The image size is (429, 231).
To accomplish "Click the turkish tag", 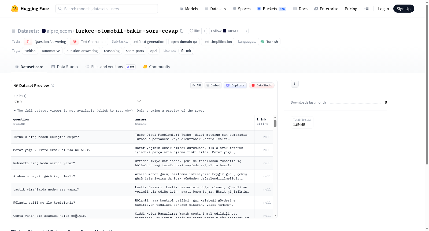I will [30, 51].
